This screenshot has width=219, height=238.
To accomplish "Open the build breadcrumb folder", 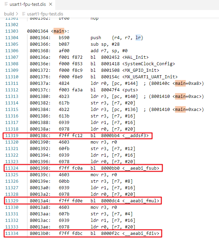I will click(x=9, y=14).
